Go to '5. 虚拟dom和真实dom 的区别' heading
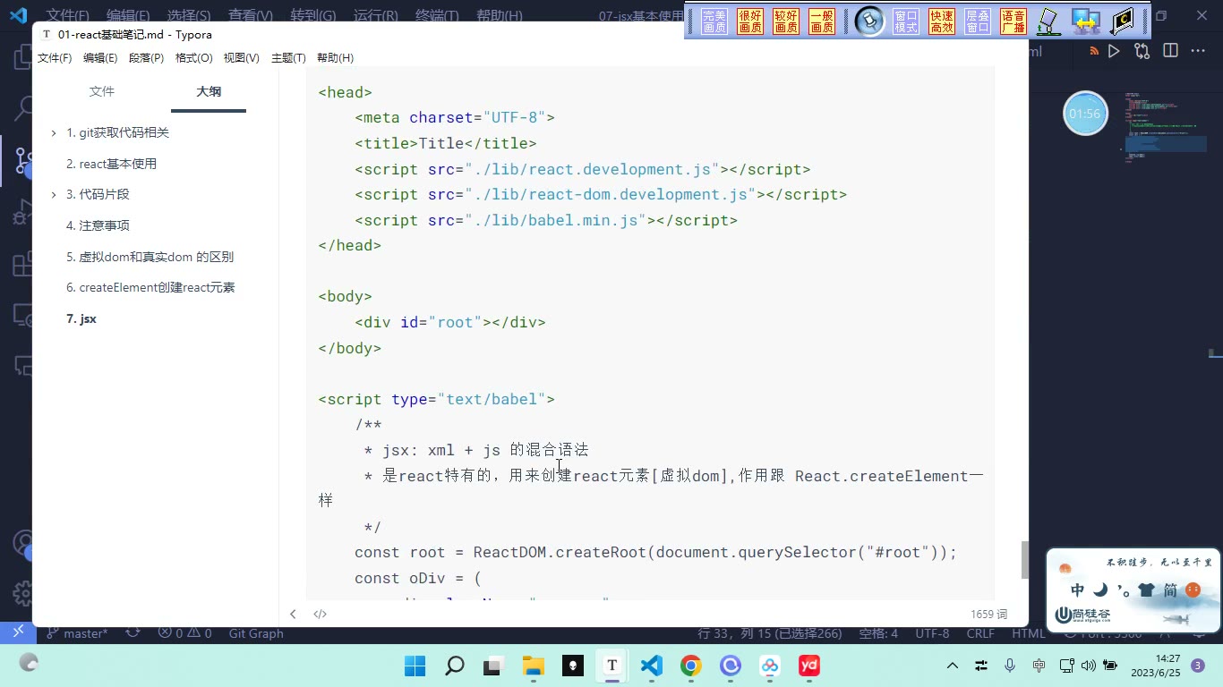The width and height of the screenshot is (1223, 687). [x=150, y=257]
